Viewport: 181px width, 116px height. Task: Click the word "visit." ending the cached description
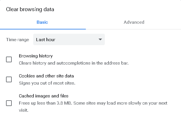(x=24, y=110)
